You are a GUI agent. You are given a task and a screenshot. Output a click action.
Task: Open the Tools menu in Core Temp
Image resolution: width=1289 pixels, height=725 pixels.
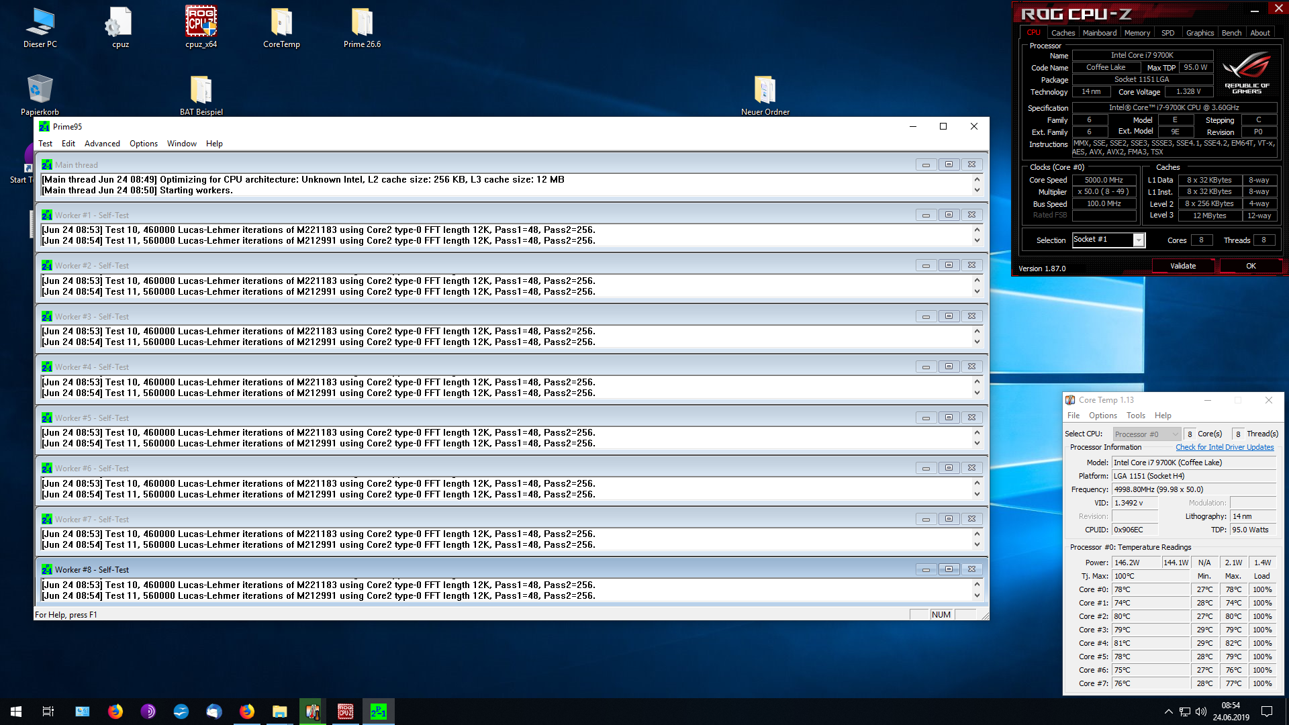[x=1135, y=416]
